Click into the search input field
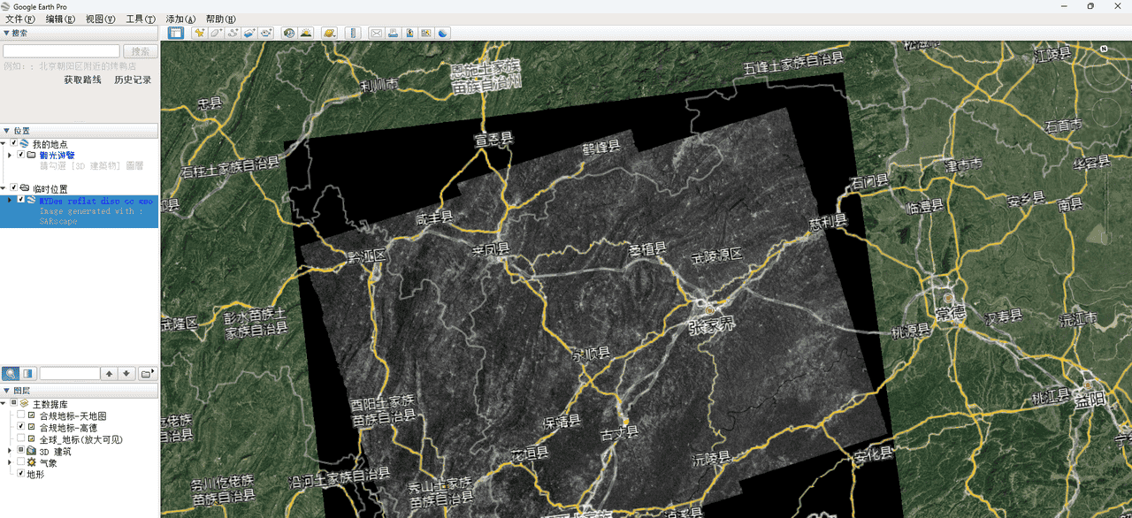The image size is (1132, 518). coord(61,51)
